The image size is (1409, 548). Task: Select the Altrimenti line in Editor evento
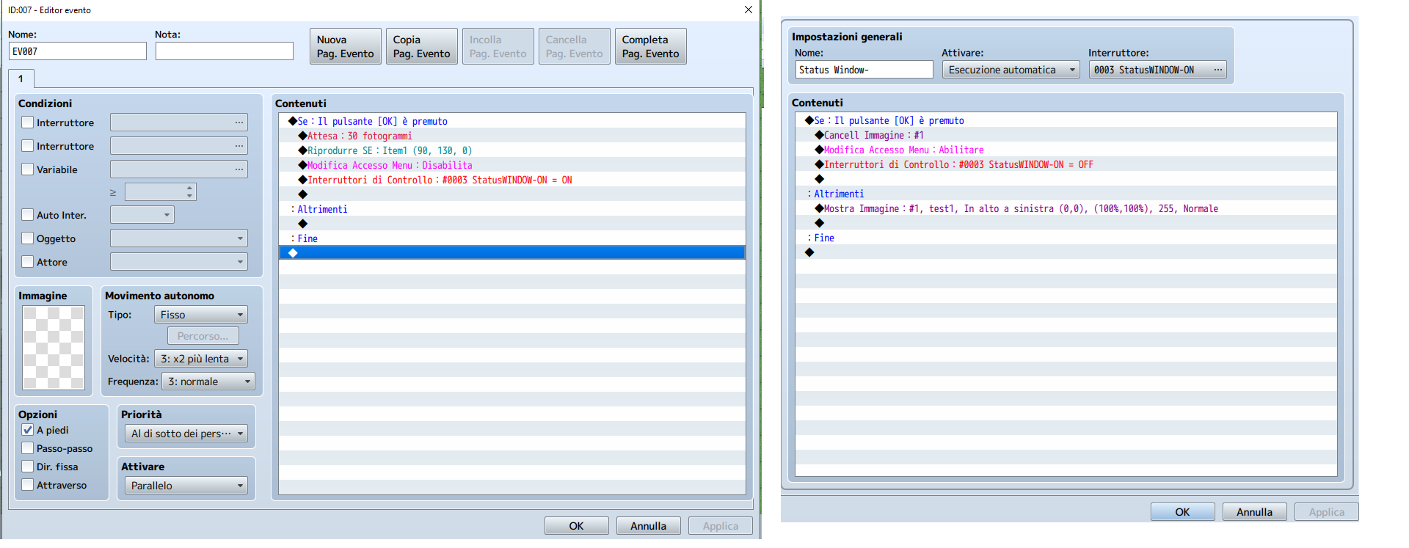(512, 209)
